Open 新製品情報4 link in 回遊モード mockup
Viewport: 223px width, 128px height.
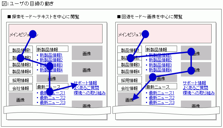[160, 70]
